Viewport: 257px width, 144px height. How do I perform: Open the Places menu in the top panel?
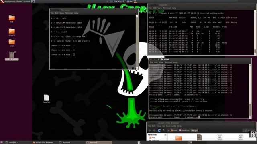[x=19, y=2]
